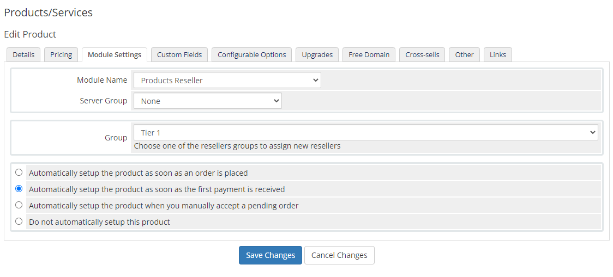The height and width of the screenshot is (277, 613).
Task: Choose do not automatically setup this product
Action: tap(19, 221)
